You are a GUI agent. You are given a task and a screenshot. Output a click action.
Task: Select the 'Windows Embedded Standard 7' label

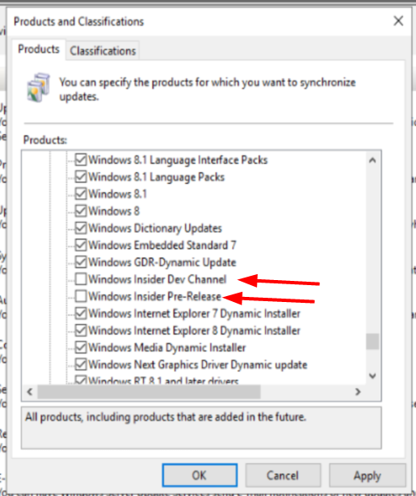click(x=163, y=245)
